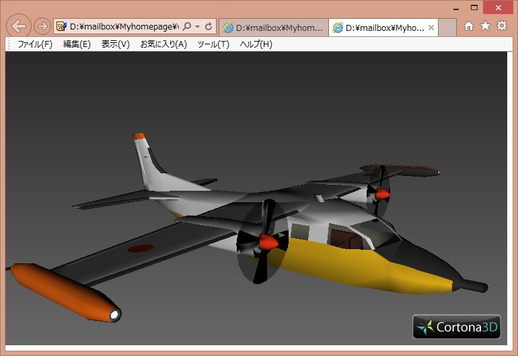
Task: Open Favorites star icon
Action: 485,26
